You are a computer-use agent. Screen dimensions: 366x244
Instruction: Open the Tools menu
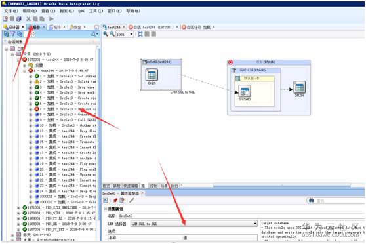[96, 11]
